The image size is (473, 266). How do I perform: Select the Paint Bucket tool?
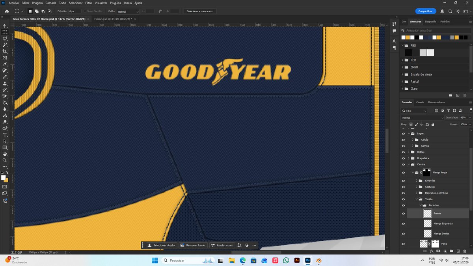coord(5,102)
